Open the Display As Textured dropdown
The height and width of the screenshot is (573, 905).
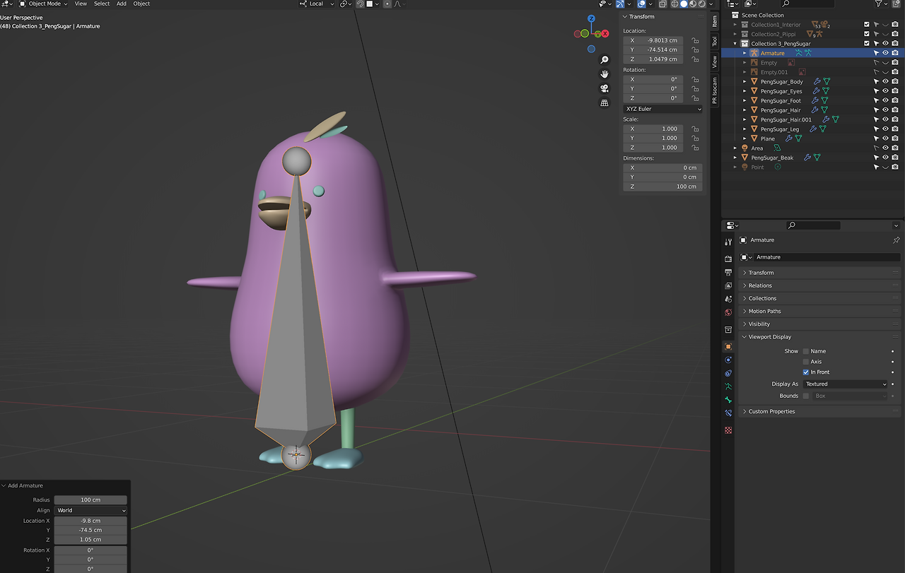(x=846, y=384)
